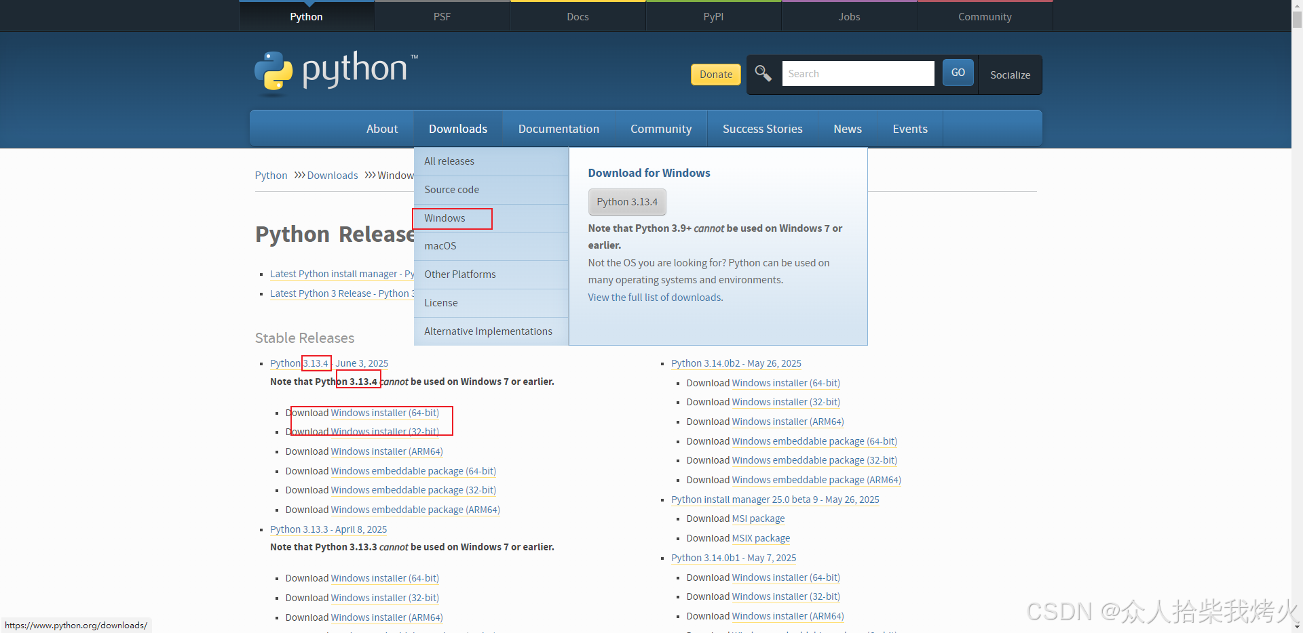Open the Socialize menu
1303x633 pixels.
(1010, 75)
